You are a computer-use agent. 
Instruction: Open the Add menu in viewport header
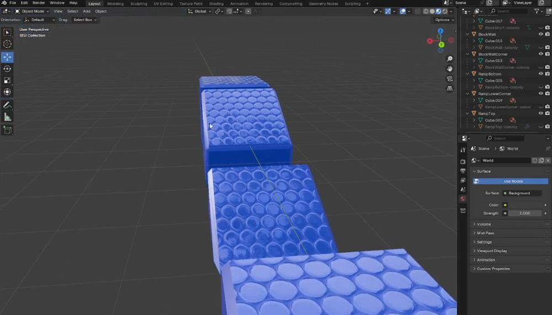[x=87, y=11]
